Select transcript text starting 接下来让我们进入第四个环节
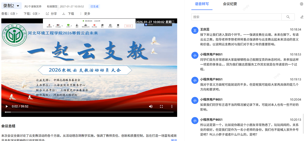This screenshot has height=141, width=307. [x=250, y=39]
